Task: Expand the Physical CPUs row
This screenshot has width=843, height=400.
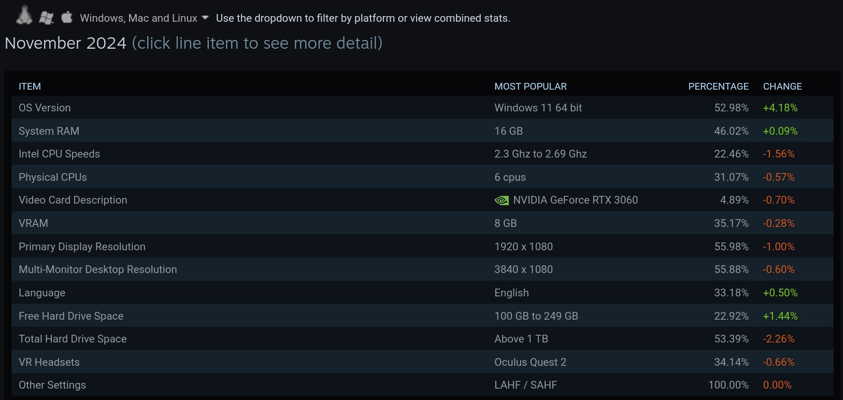Action: [x=422, y=177]
